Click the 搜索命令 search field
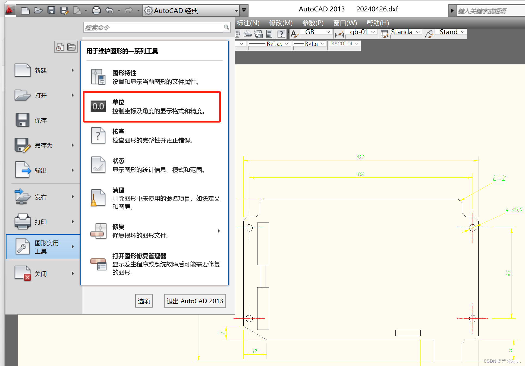 click(153, 27)
